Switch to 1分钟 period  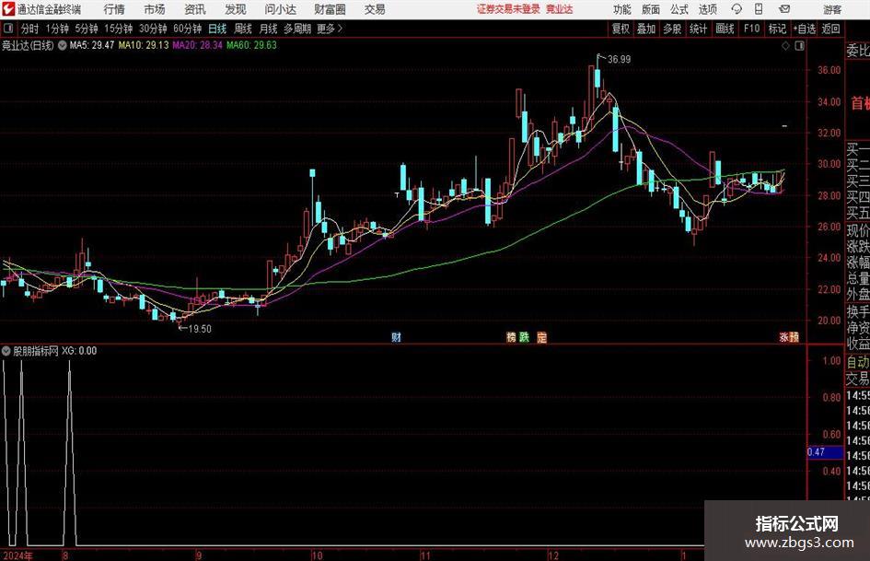(x=57, y=29)
